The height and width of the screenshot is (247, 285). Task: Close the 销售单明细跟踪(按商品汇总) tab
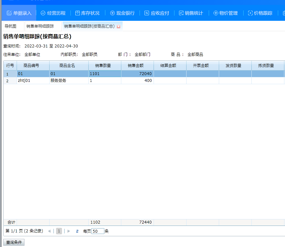click(119, 26)
